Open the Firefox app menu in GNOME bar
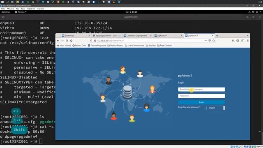Screen dimensions: 263x148 click(21, 12)
